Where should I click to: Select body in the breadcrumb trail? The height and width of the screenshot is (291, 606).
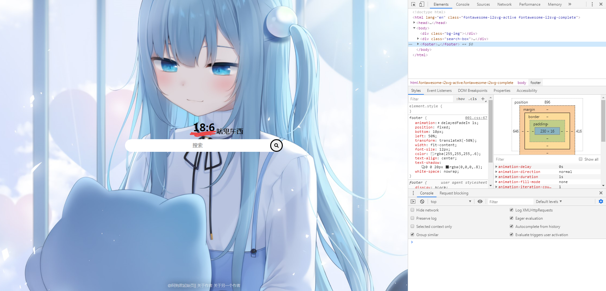[522, 83]
